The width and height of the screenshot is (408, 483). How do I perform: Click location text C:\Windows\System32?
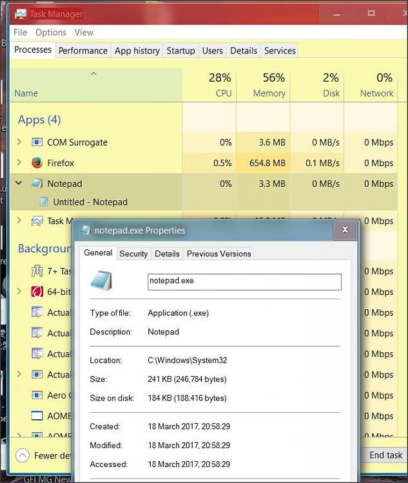pyautogui.click(x=188, y=360)
